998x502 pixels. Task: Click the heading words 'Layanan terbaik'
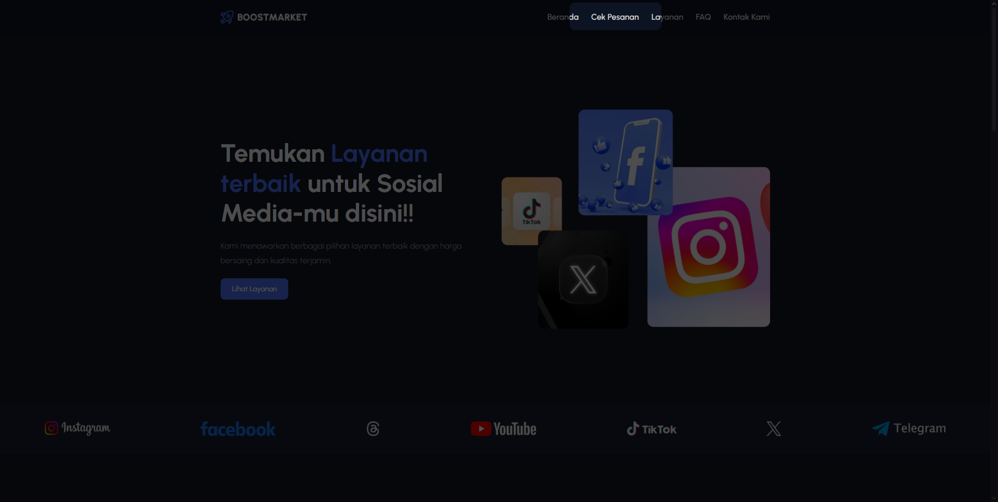(324, 169)
